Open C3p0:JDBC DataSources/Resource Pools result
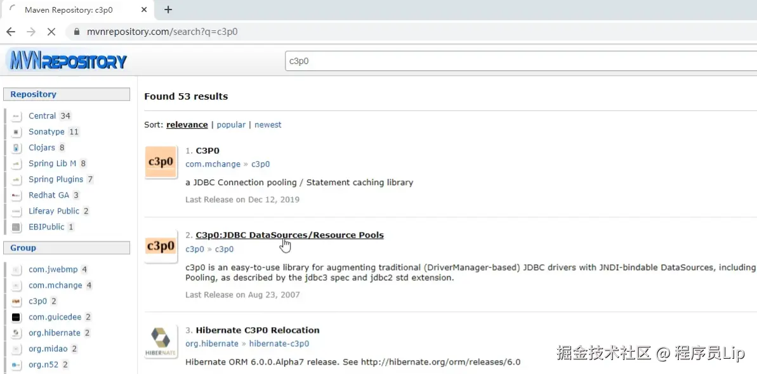This screenshot has height=374, width=757. point(289,235)
